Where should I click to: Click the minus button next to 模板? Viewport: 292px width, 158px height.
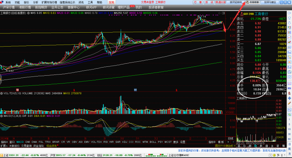coord(233,142)
